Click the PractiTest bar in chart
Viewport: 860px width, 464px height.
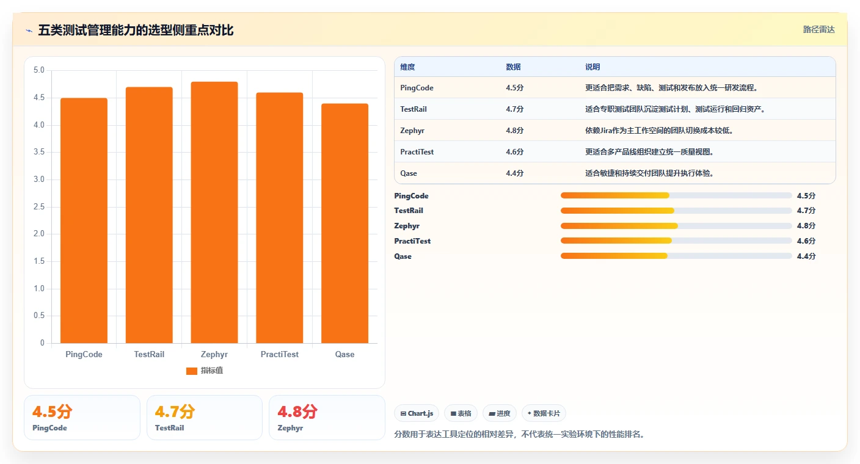coord(280,218)
